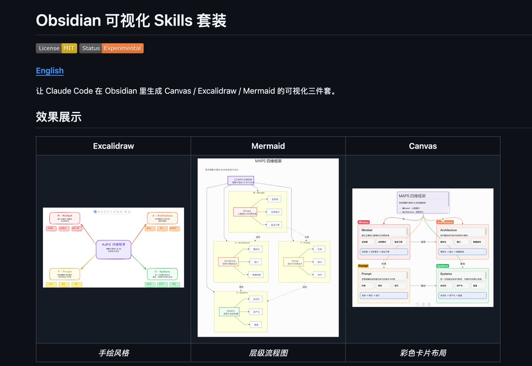Click the License MIT badge
The width and height of the screenshot is (532, 366).
pyautogui.click(x=56, y=48)
